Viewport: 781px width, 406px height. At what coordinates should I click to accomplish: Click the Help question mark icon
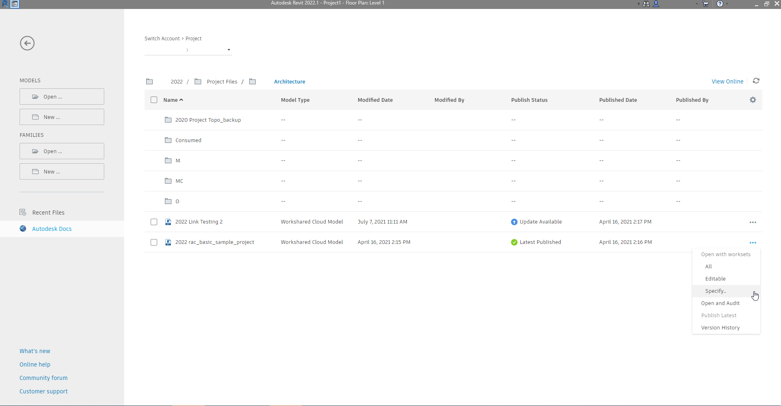pyautogui.click(x=720, y=4)
